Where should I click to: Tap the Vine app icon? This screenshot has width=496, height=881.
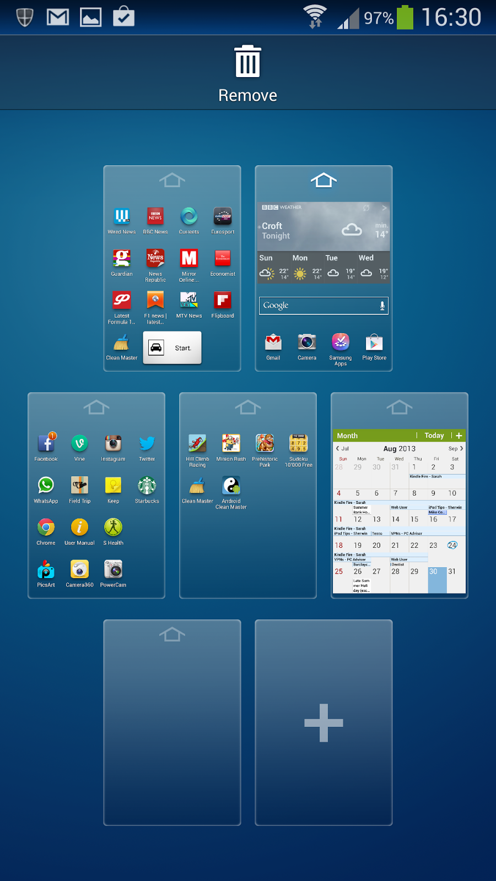[x=80, y=443]
